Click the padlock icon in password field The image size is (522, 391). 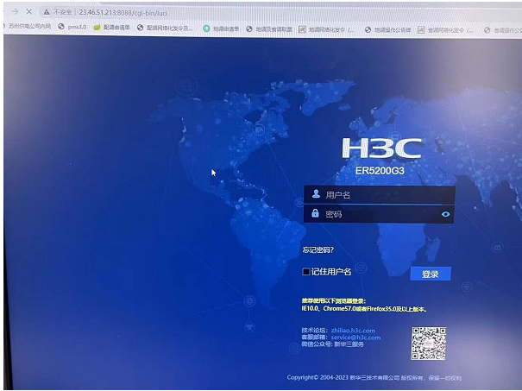[315, 213]
